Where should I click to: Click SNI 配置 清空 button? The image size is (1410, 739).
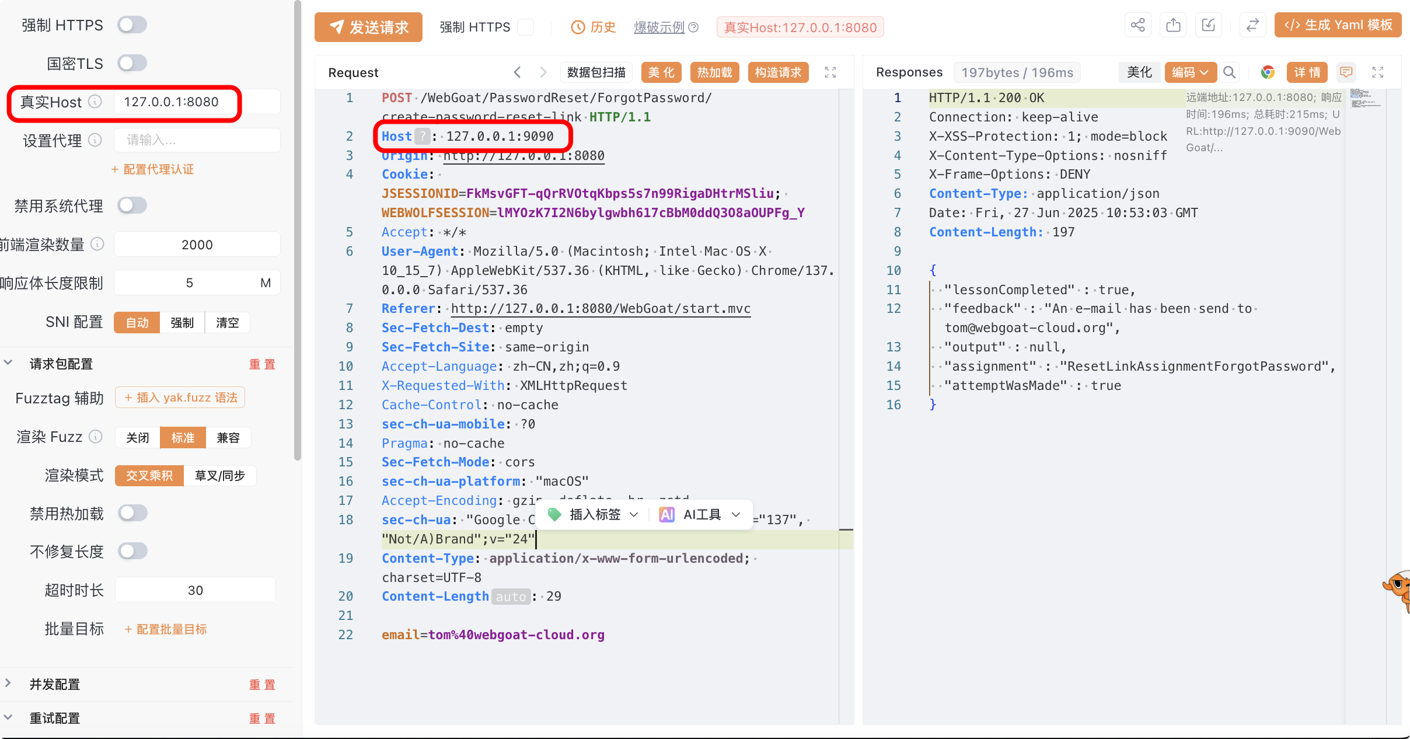(228, 322)
